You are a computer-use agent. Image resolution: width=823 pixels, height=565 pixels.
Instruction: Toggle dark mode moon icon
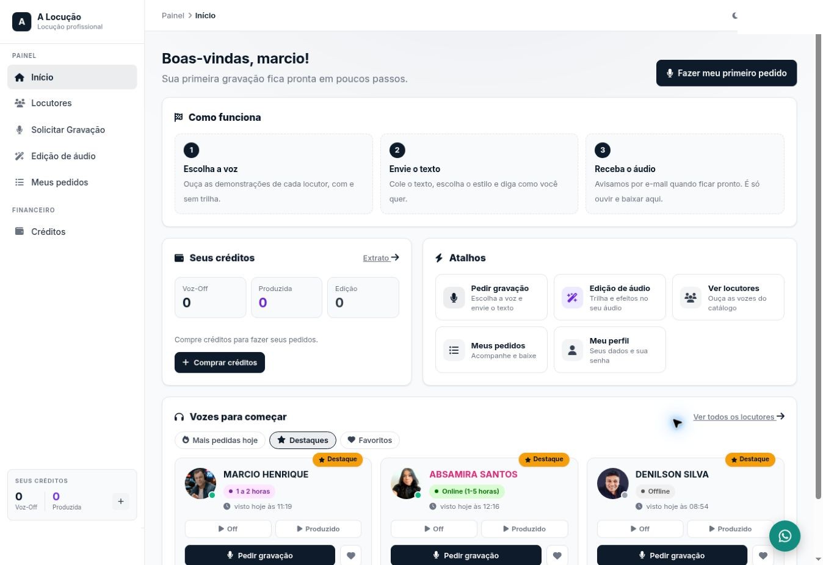pos(734,16)
